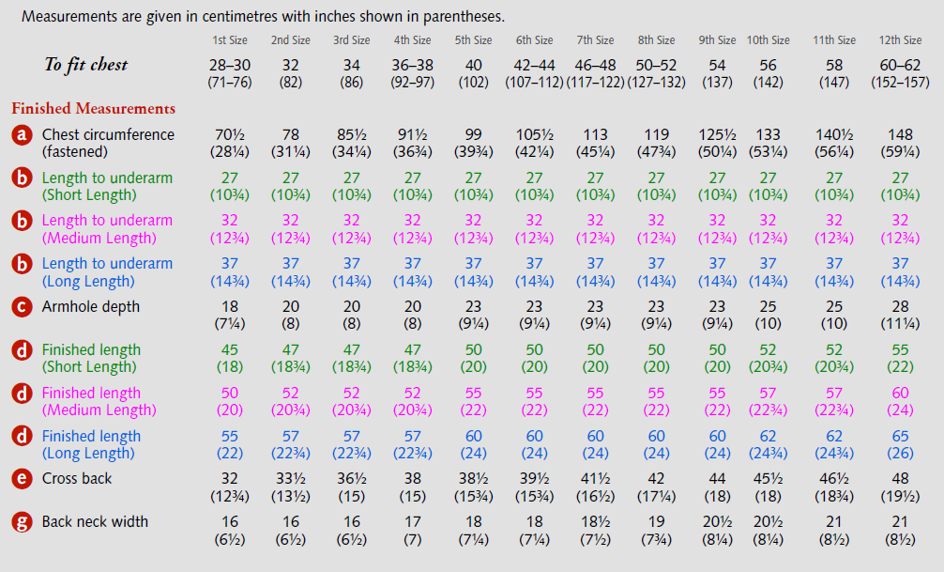Click the 'Back neck width' row label

point(95,522)
